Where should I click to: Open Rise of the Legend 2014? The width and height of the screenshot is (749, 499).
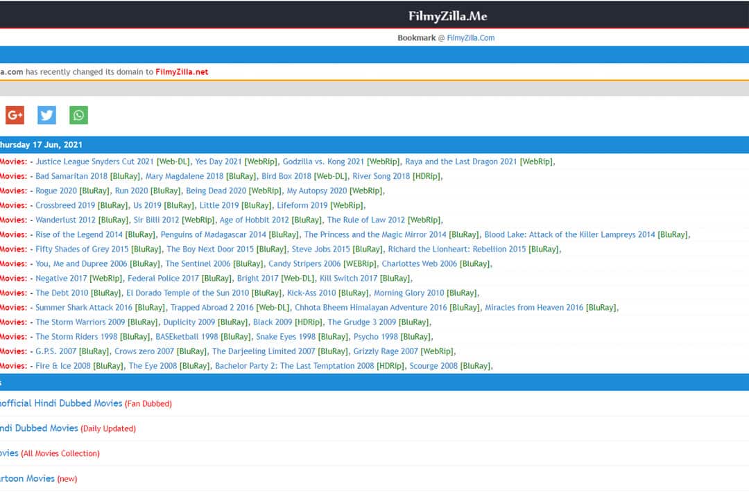(x=79, y=234)
